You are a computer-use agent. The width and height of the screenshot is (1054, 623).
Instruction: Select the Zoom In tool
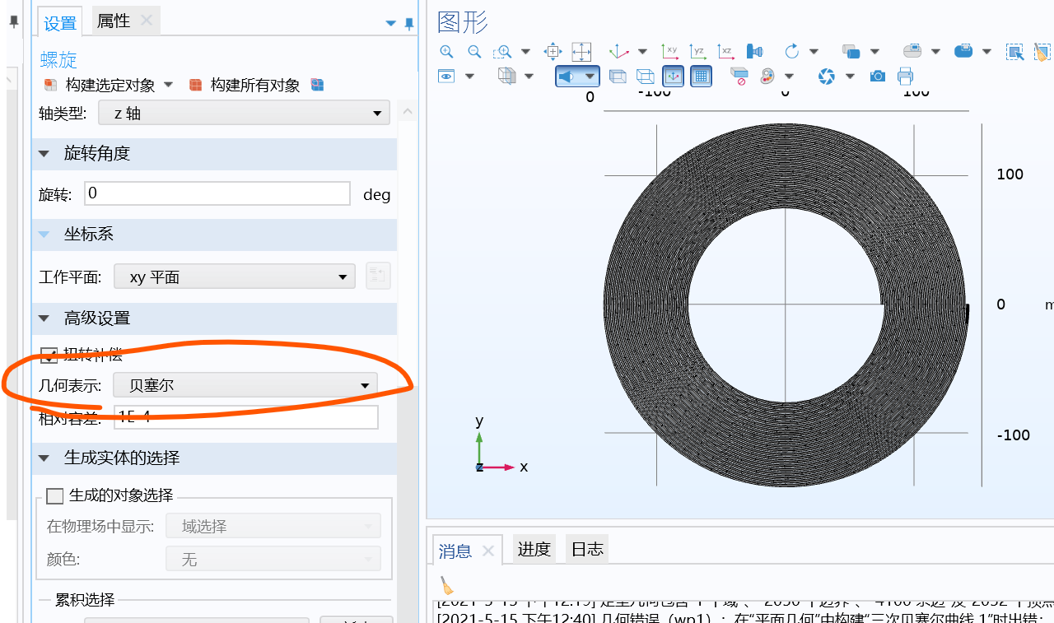tap(446, 51)
